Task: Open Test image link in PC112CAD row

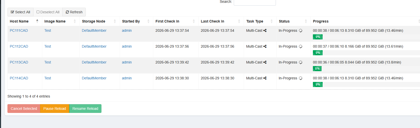Action: (x=48, y=46)
